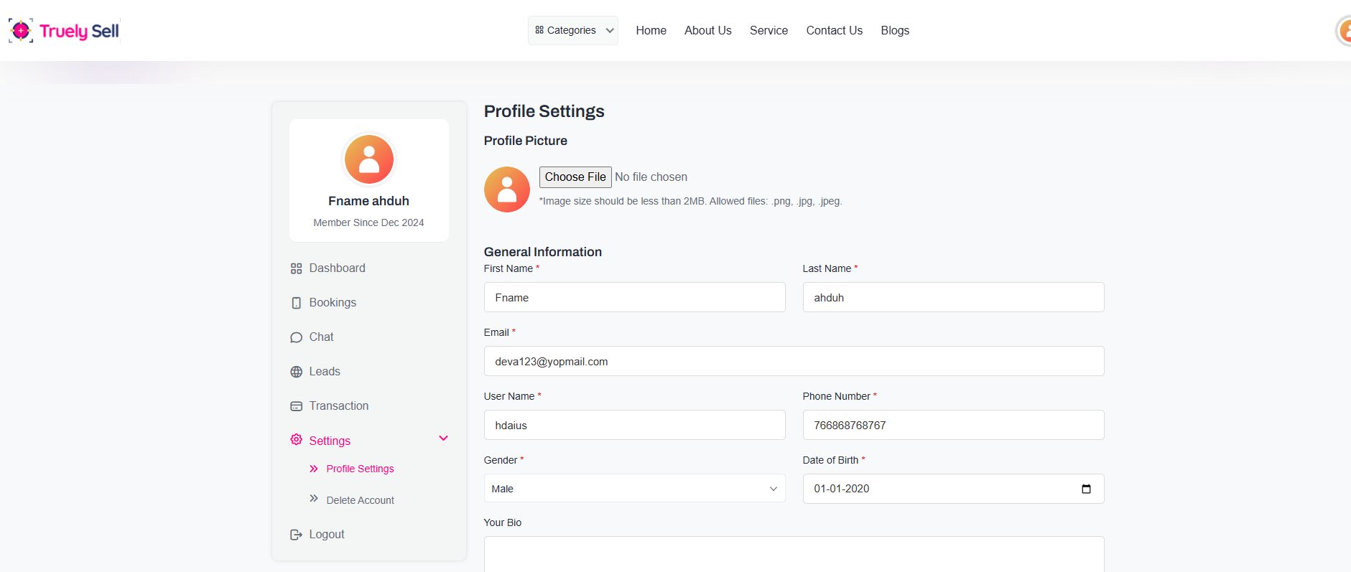Click the Chat bubble icon
This screenshot has width=1351, height=572.
pos(296,337)
